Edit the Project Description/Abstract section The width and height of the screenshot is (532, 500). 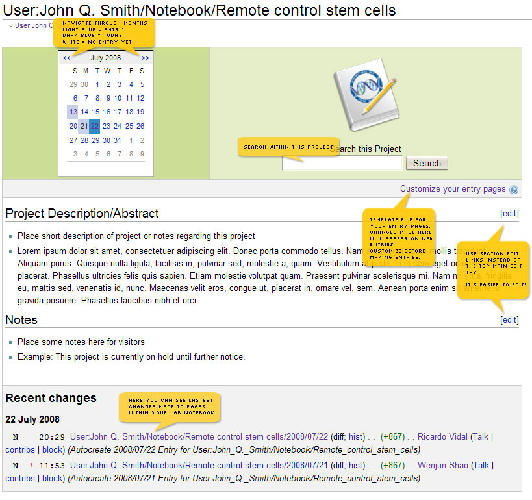(509, 213)
